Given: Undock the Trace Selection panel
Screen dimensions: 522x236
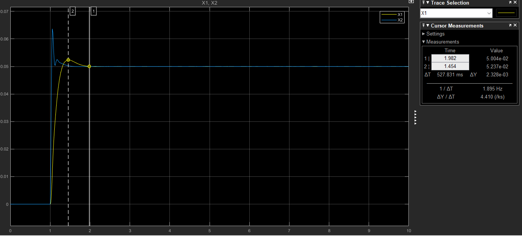Looking at the screenshot, I should point(510,3).
